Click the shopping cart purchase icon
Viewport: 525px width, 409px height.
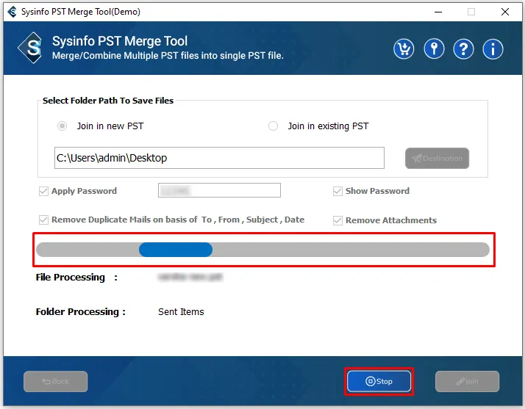pos(404,49)
